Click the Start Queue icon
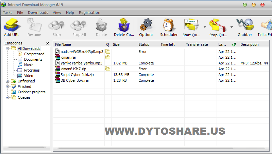This screenshot has height=154, width=272. pyautogui.click(x=191, y=25)
